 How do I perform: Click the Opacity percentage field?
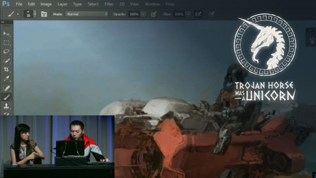[134, 14]
